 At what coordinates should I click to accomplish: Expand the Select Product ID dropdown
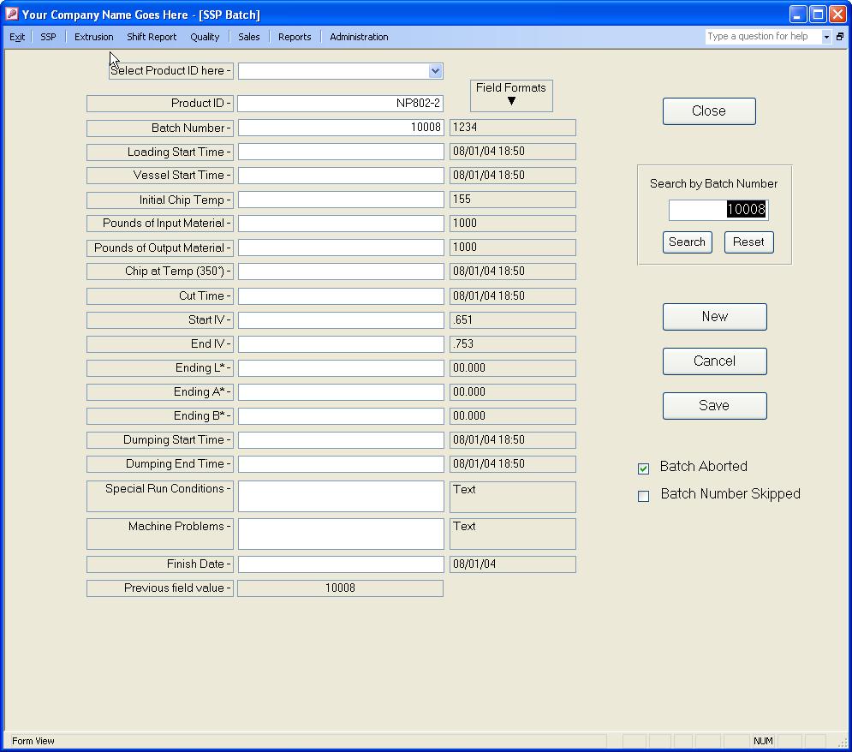click(435, 71)
